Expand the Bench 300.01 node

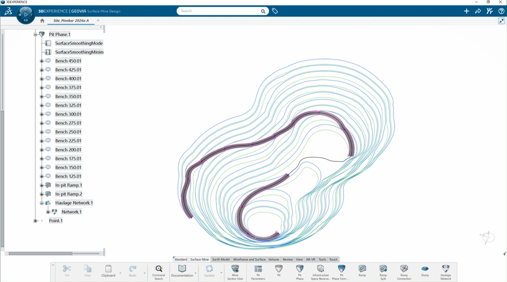(x=42, y=114)
